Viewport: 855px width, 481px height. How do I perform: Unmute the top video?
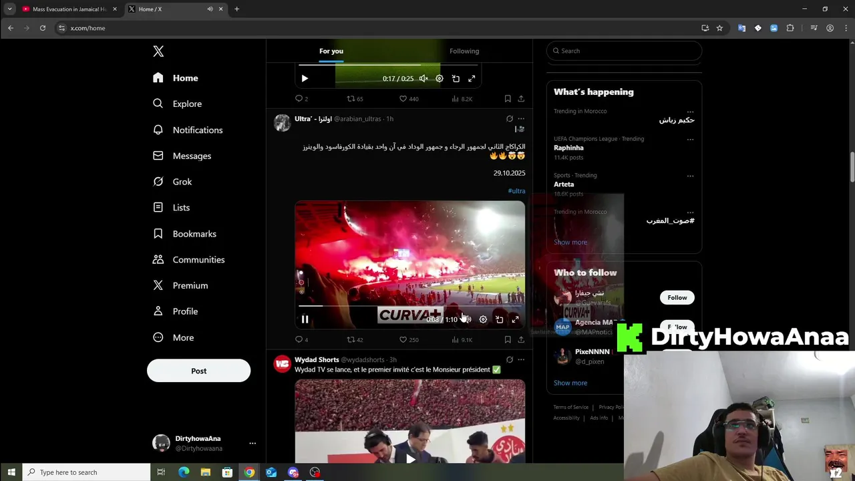coord(423,78)
